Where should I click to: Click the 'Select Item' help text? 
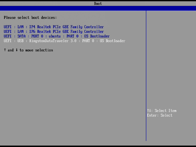coord(166,111)
